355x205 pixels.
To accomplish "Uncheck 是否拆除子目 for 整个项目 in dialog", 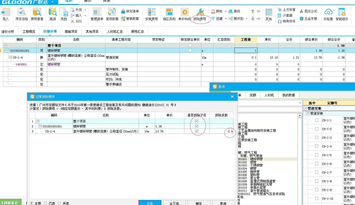I will coord(196,121).
